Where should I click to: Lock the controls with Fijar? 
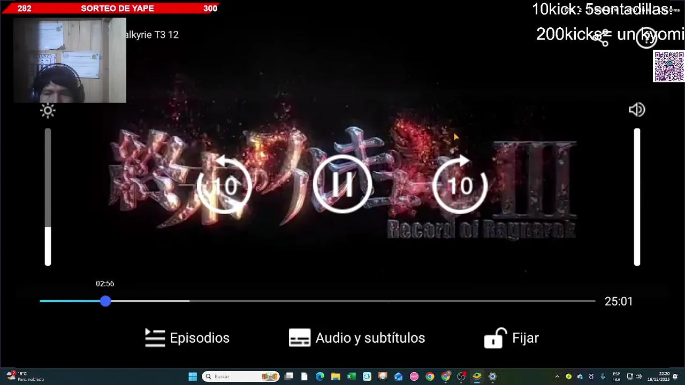coord(512,338)
